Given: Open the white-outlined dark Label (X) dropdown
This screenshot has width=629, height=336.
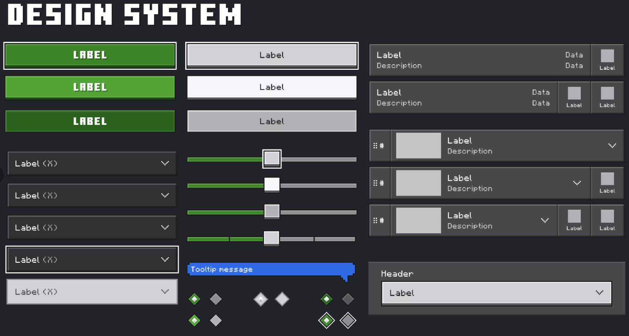Looking at the screenshot, I should pyautogui.click(x=92, y=260).
